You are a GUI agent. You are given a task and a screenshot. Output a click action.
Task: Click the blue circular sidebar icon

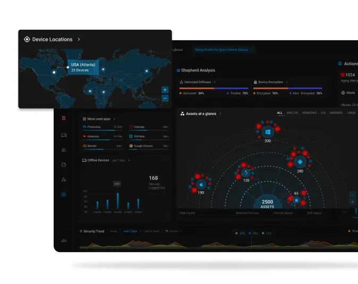tap(64, 194)
